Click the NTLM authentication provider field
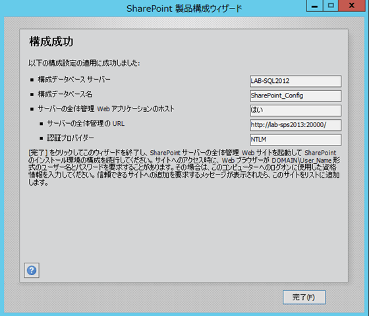This screenshot has height=316, width=369. point(296,140)
